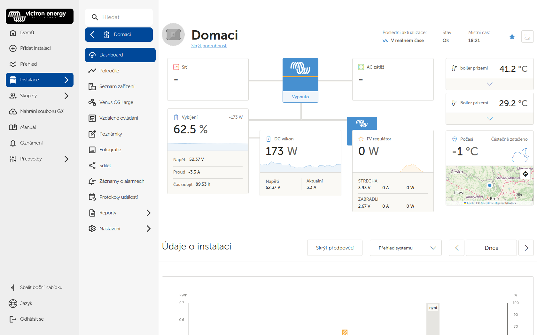Click the Hledat search field
Image resolution: width=537 pixels, height=335 pixels.
tap(119, 17)
